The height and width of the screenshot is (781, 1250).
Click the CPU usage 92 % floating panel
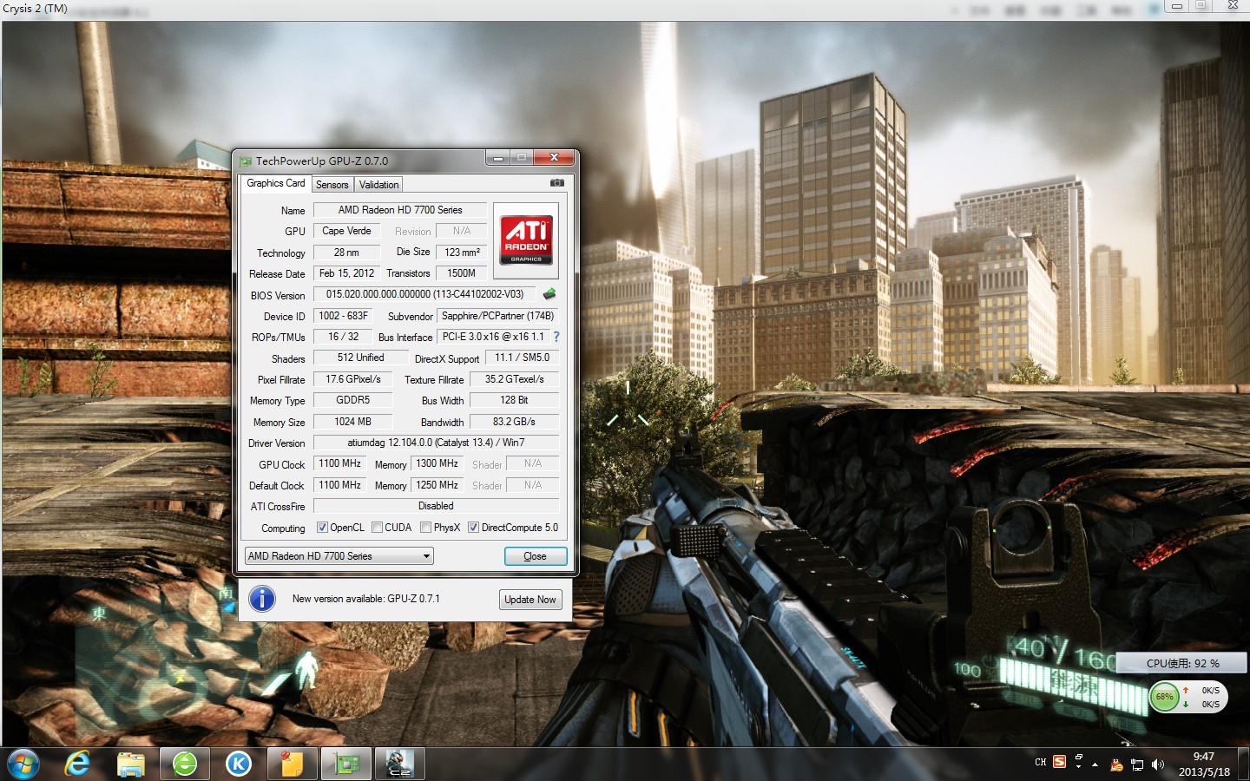[x=1181, y=663]
